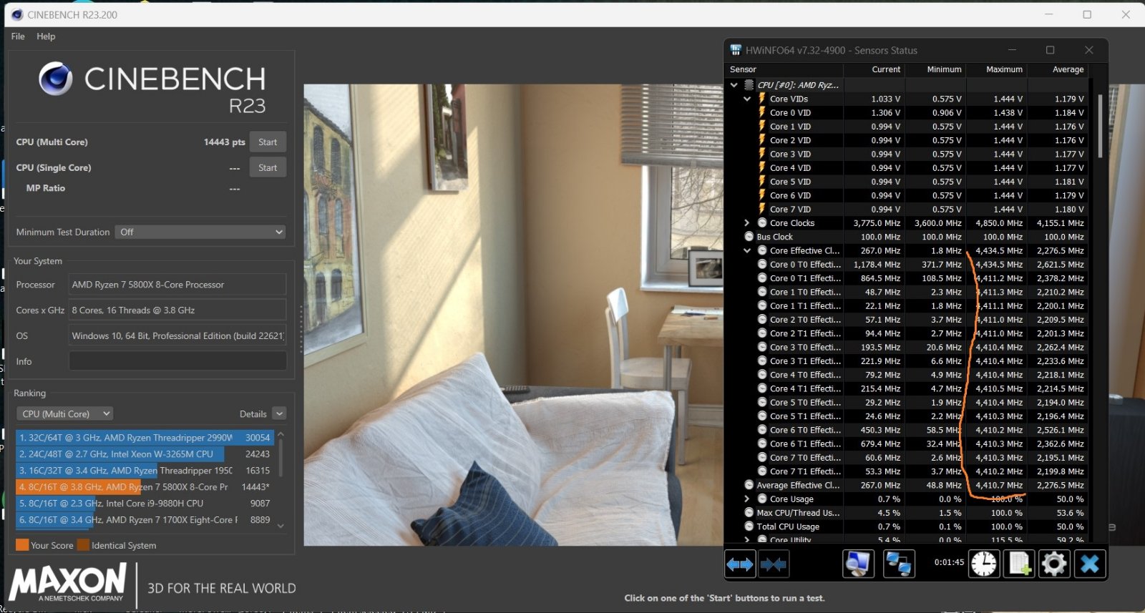The image size is (1145, 613).
Task: Click the Core 7 VID lightning icon
Action: [762, 209]
